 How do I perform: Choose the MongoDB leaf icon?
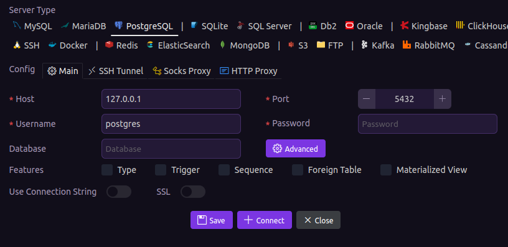(x=222, y=45)
